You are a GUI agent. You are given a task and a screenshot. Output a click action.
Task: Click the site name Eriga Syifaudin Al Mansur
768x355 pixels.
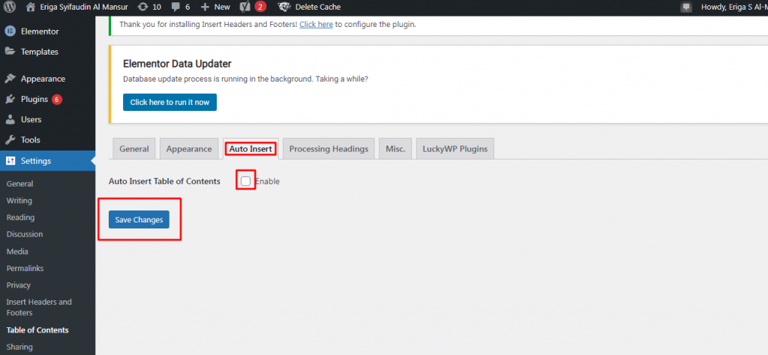point(84,7)
